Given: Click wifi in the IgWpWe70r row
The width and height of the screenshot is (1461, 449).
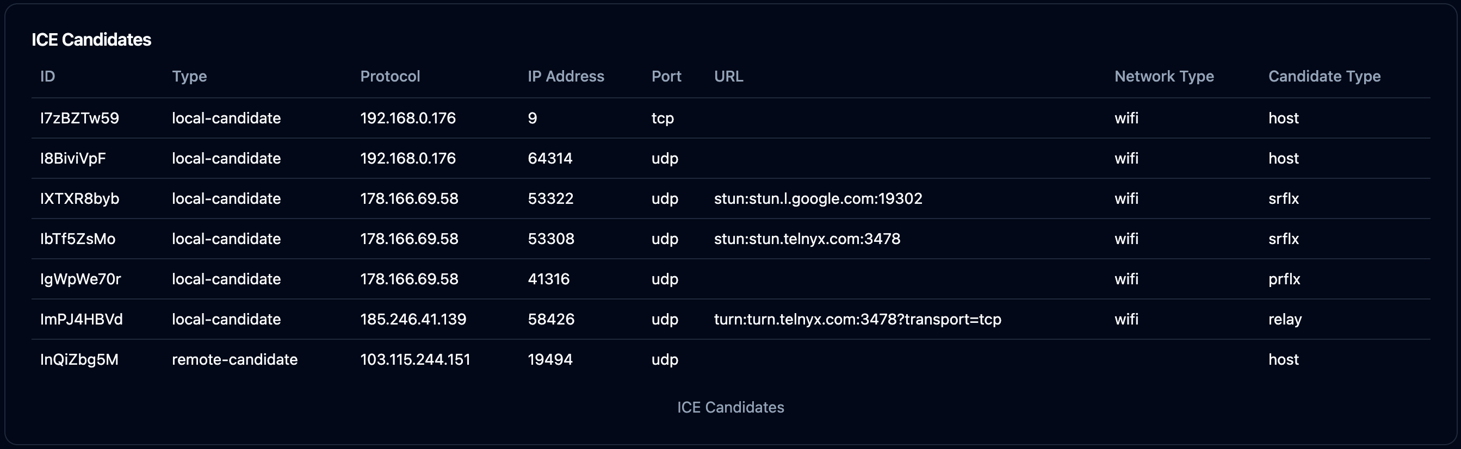Looking at the screenshot, I should point(1126,279).
